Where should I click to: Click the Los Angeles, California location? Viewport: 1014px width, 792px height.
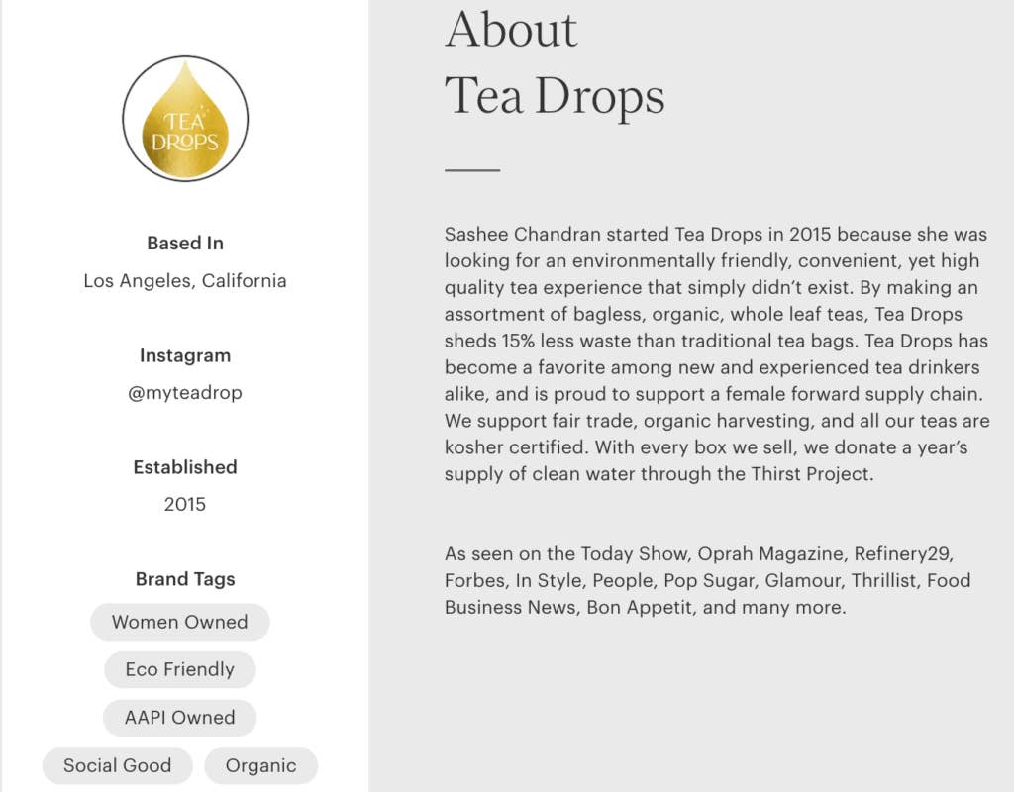[x=185, y=280]
